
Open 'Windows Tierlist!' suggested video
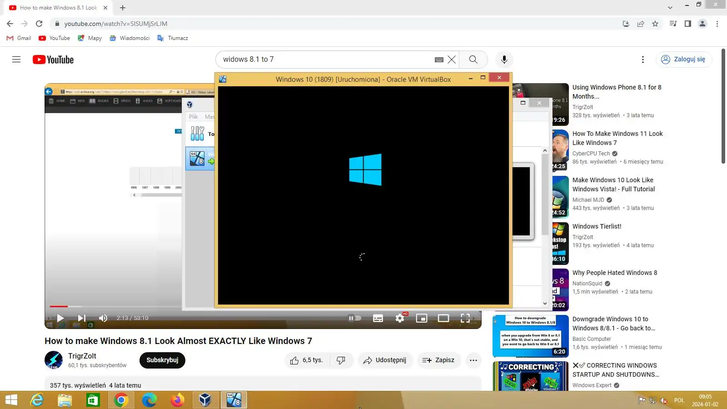(x=597, y=226)
